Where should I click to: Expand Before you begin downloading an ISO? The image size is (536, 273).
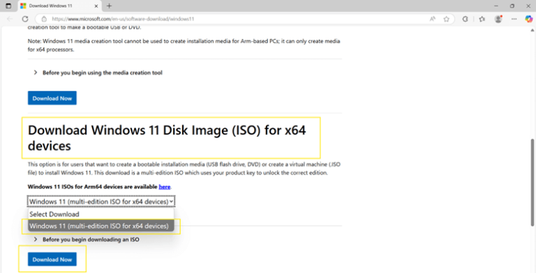87,239
